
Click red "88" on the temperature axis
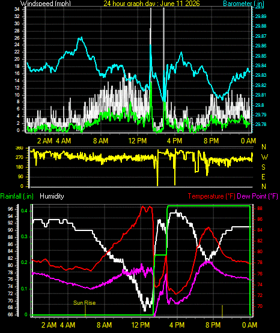260,209
